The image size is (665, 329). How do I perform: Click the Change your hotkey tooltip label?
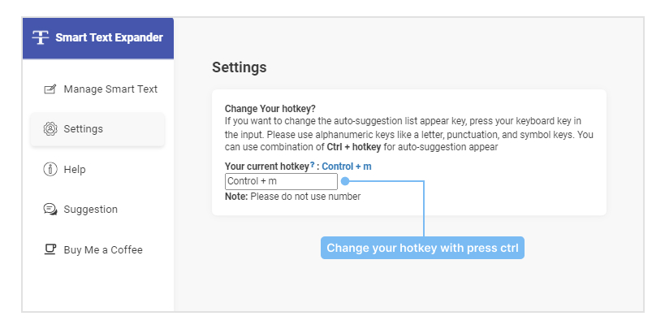(422, 248)
